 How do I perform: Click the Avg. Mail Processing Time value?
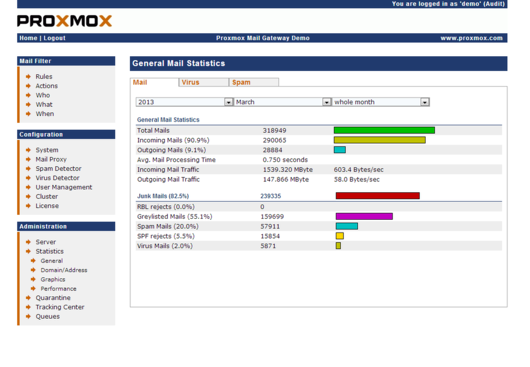tap(285, 160)
